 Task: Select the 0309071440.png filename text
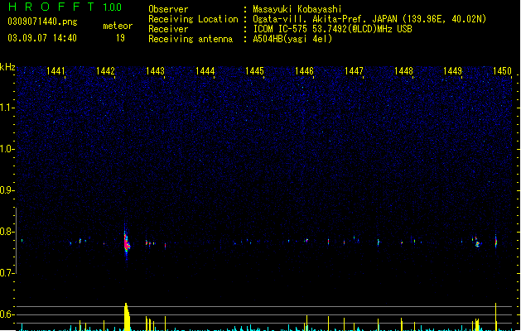pos(42,22)
